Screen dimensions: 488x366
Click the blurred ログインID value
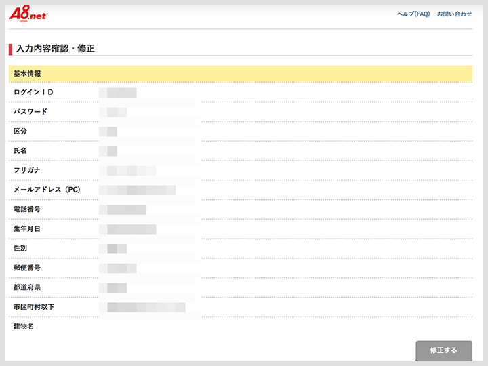click(118, 93)
